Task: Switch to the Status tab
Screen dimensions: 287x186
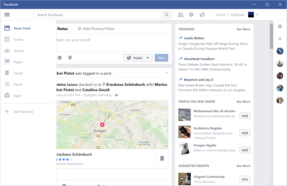Action: coord(62,29)
